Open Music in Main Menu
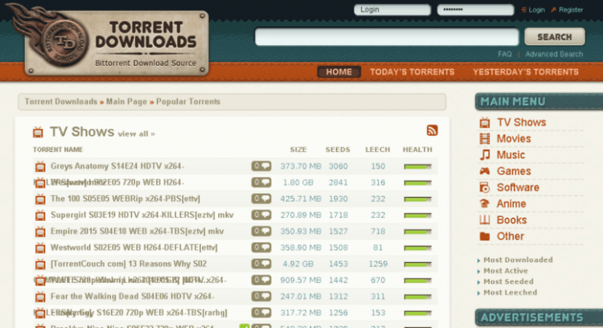603x328 pixels. [511, 154]
